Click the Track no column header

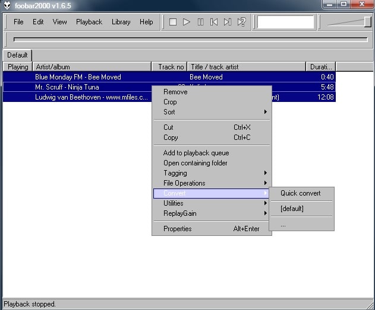(169, 67)
